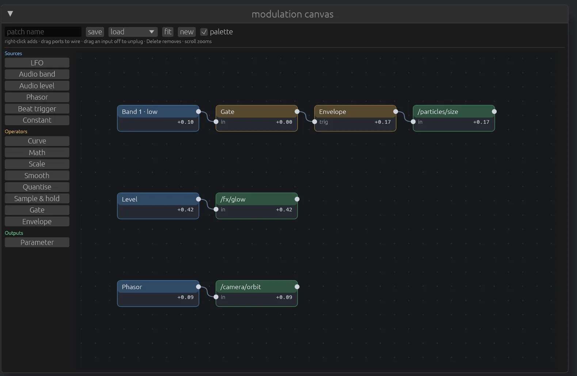Fit the canvas to view
This screenshot has height=376, width=577.
(168, 32)
